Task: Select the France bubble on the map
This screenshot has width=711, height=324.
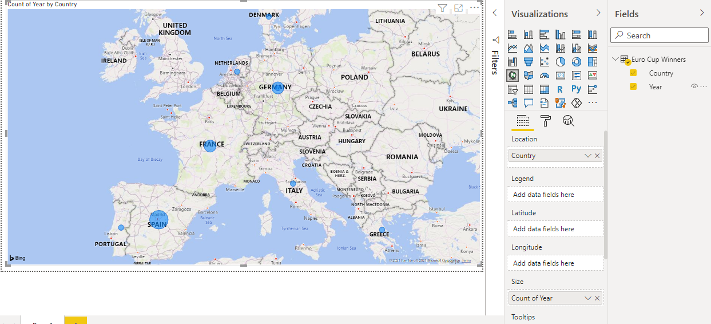Action: pyautogui.click(x=210, y=145)
